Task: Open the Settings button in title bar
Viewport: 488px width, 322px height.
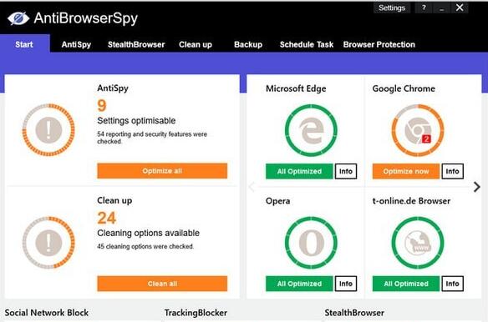Action: 392,8
